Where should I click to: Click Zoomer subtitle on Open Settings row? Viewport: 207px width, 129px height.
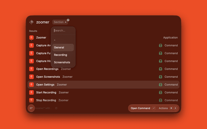[62, 84]
